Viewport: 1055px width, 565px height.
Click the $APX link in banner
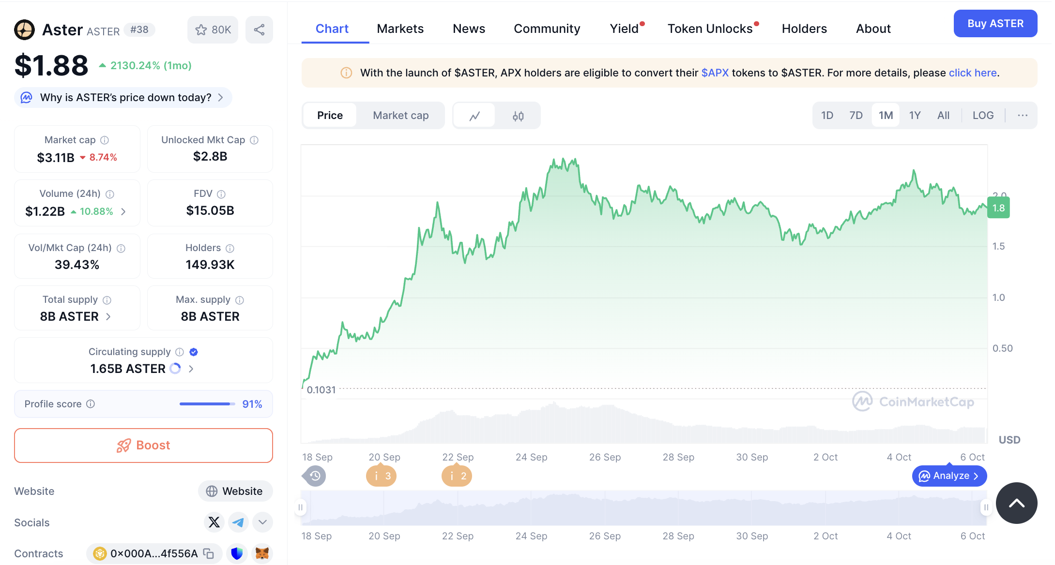(715, 73)
